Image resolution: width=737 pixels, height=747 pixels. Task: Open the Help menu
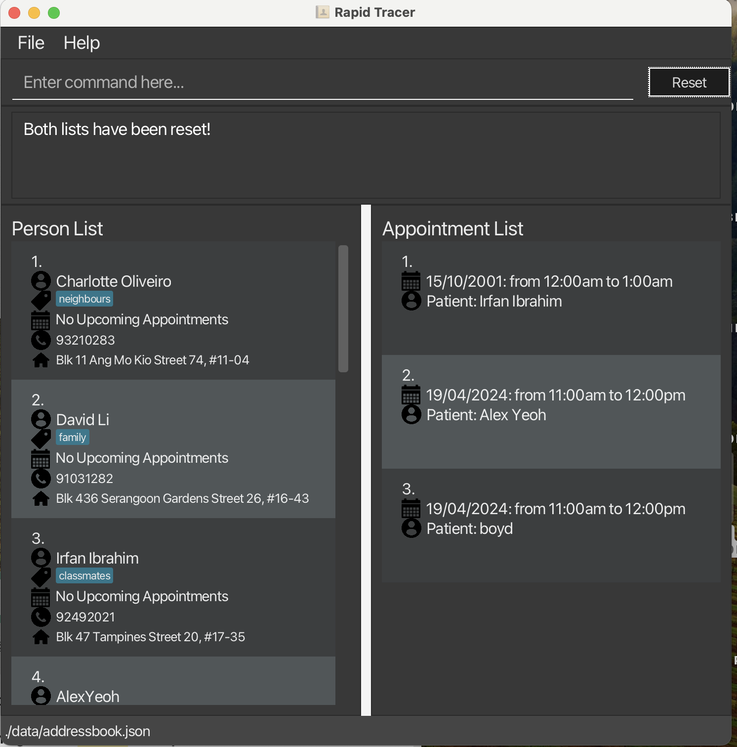click(82, 43)
